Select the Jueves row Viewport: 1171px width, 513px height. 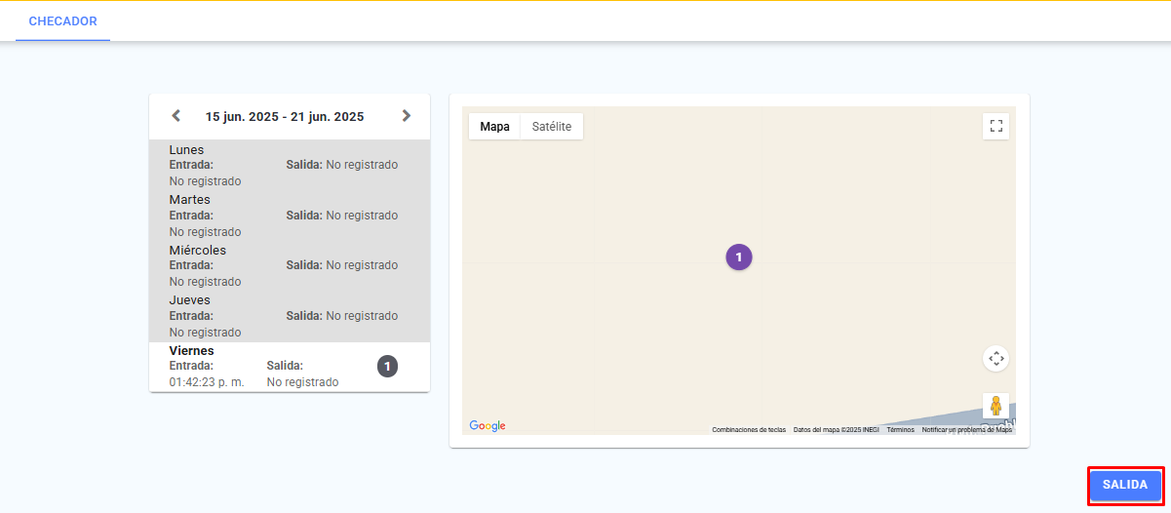tap(290, 316)
